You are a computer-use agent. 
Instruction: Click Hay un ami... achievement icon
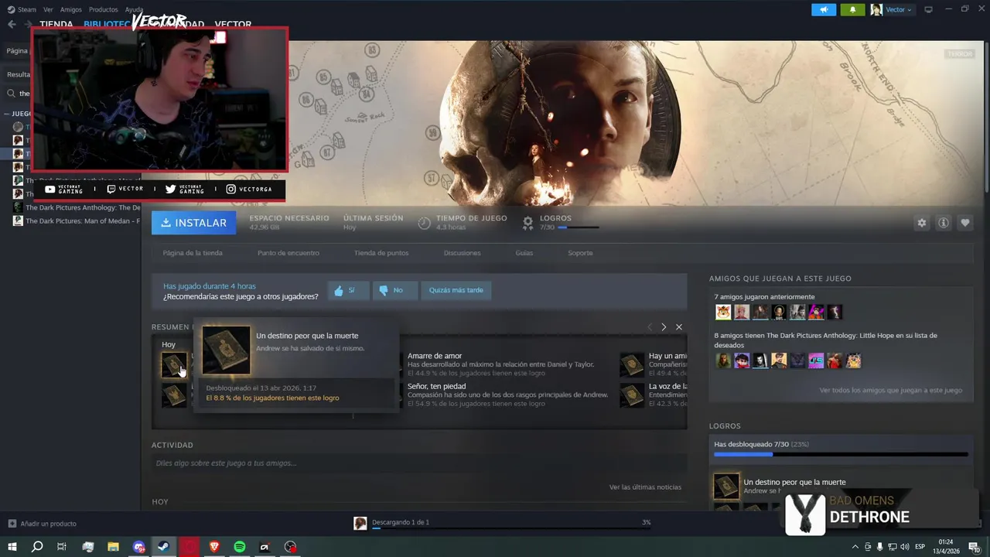click(633, 364)
